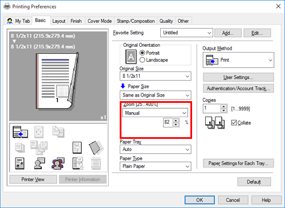285x208 pixels.
Task: Open the Output Method Print dropdown
Action: (238, 60)
